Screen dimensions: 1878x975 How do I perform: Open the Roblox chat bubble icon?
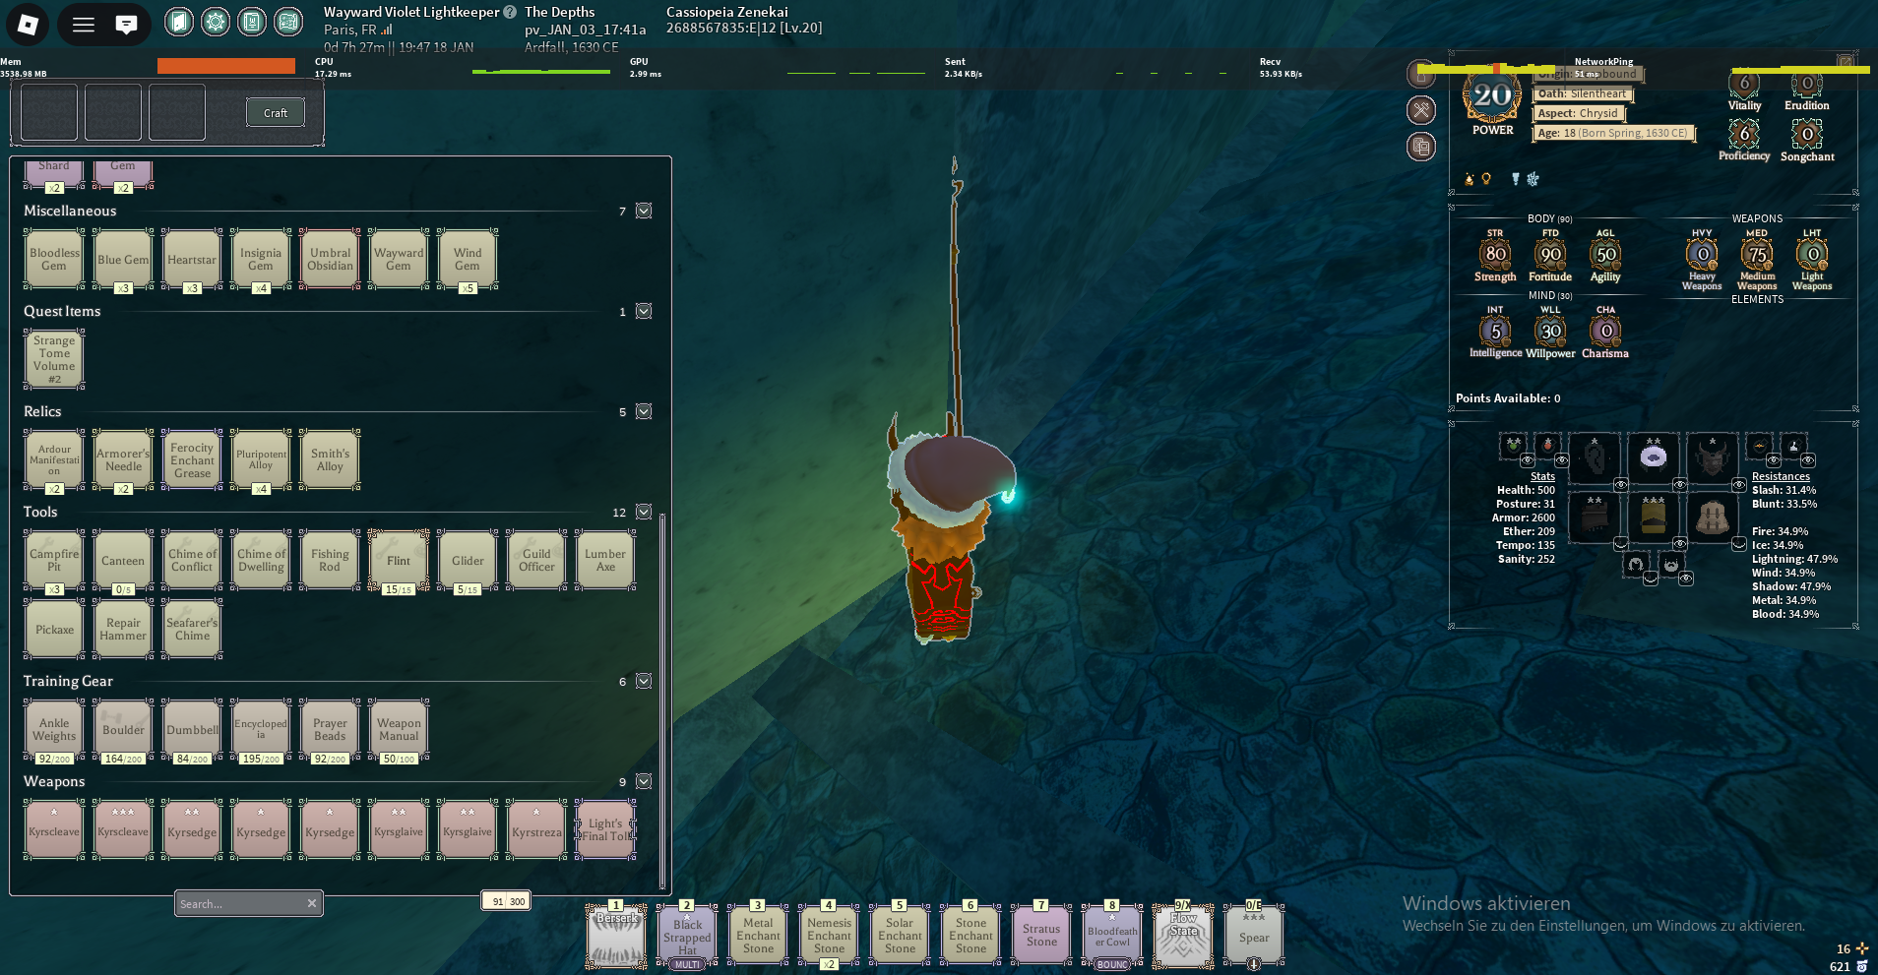tap(126, 25)
